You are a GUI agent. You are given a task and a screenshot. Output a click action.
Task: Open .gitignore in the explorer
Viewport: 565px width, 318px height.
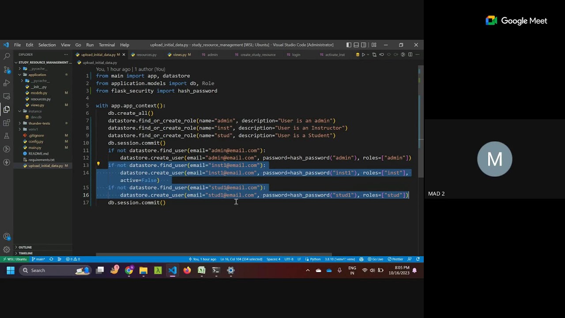point(36,136)
